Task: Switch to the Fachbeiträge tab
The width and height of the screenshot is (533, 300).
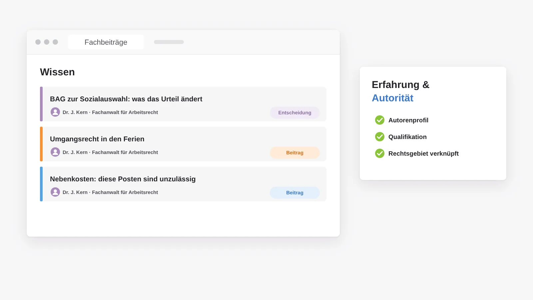Action: point(106,42)
